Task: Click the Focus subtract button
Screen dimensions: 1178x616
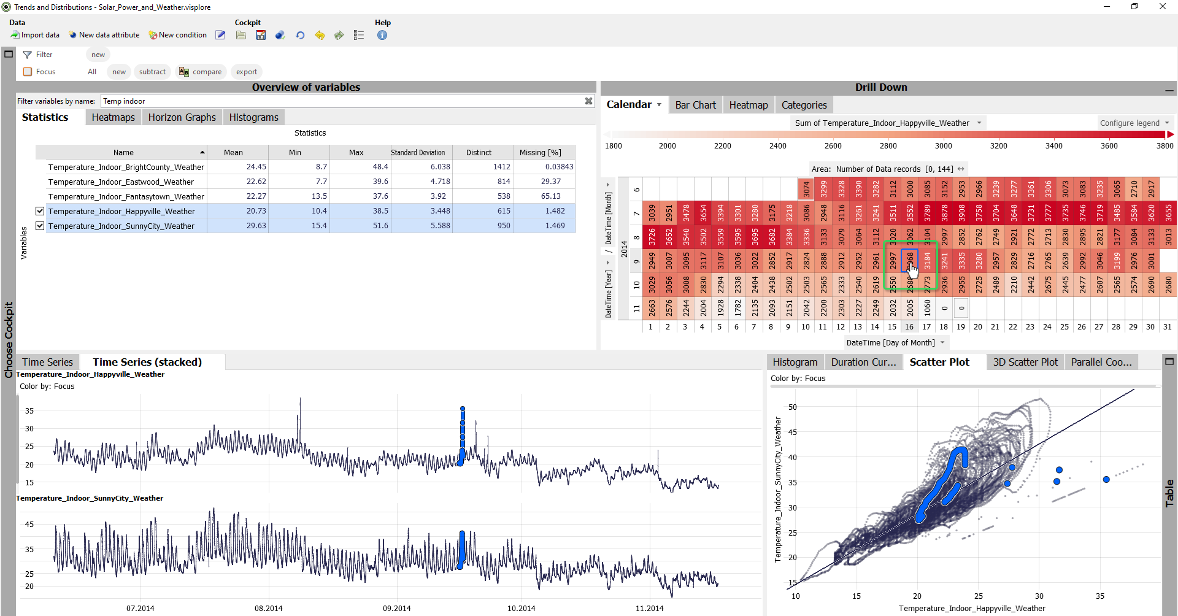Action: 152,72
